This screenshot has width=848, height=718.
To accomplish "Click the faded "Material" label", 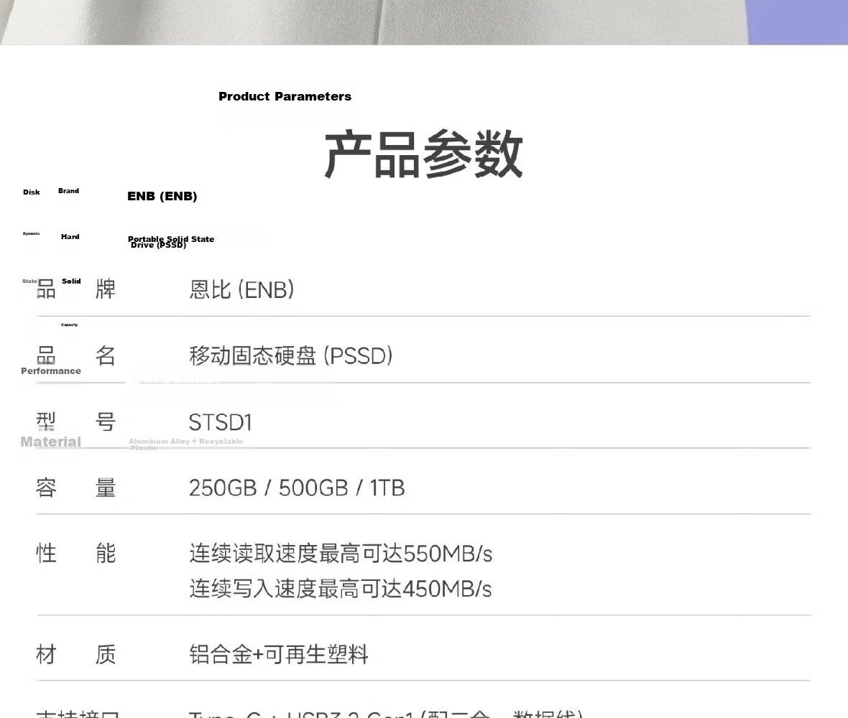I will (51, 442).
